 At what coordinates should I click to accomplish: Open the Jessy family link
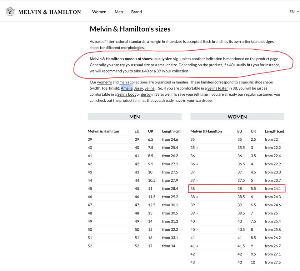pos(138,88)
